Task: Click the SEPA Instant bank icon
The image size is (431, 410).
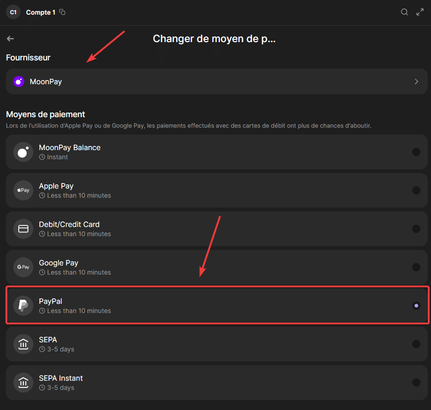Action: tap(23, 383)
